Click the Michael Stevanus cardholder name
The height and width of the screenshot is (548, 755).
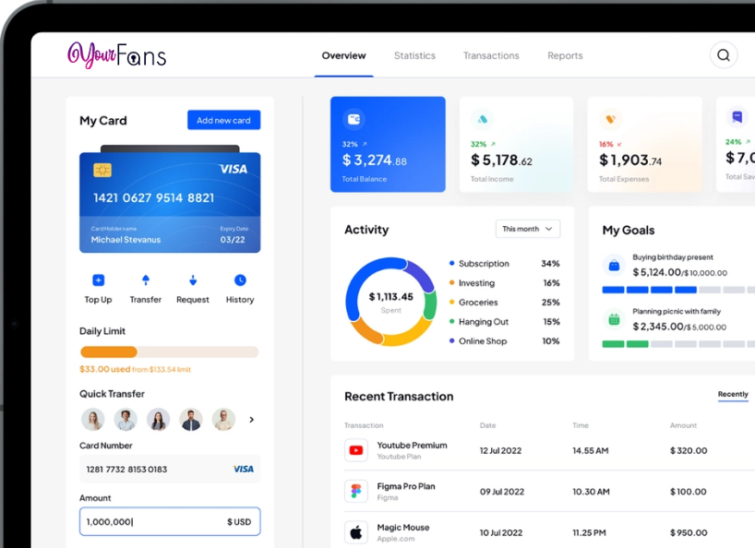(x=126, y=240)
